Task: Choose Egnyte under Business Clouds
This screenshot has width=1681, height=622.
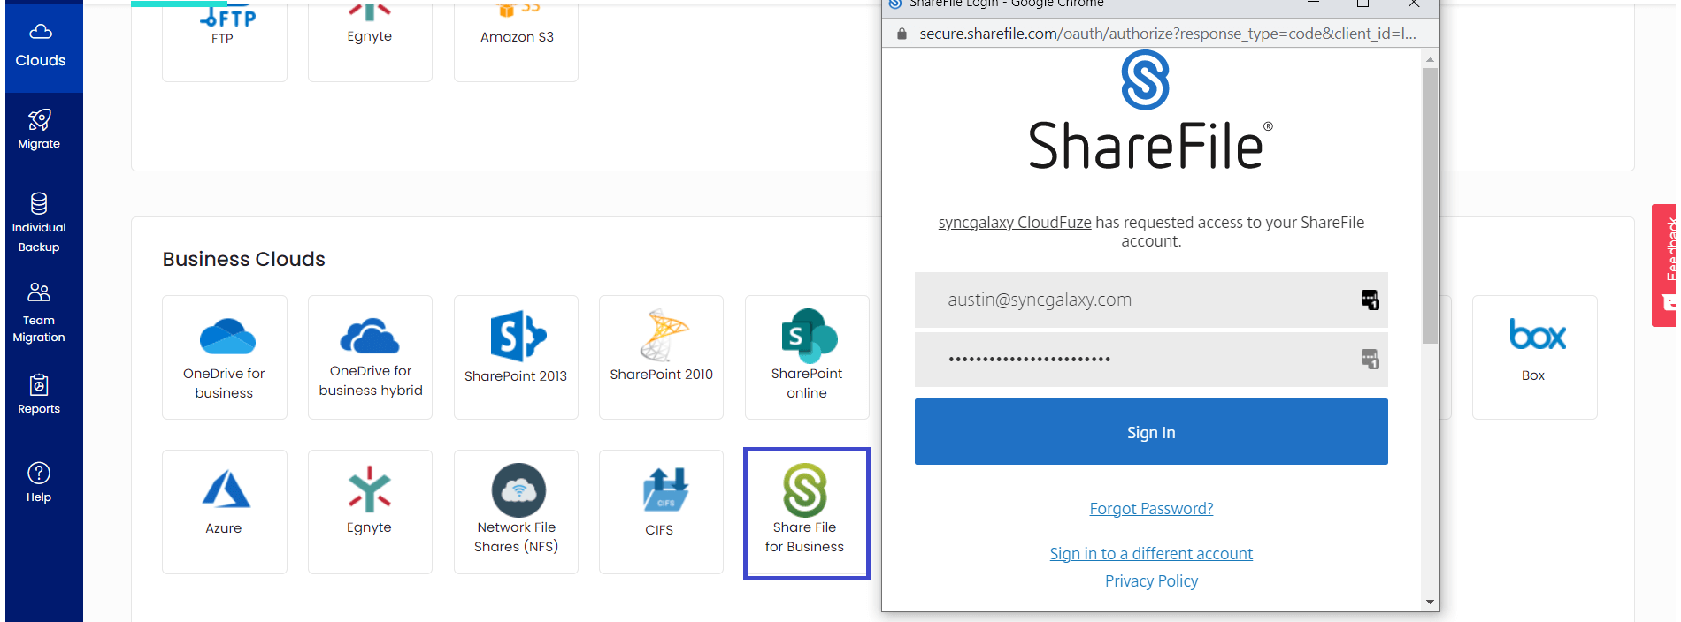Action: click(370, 512)
